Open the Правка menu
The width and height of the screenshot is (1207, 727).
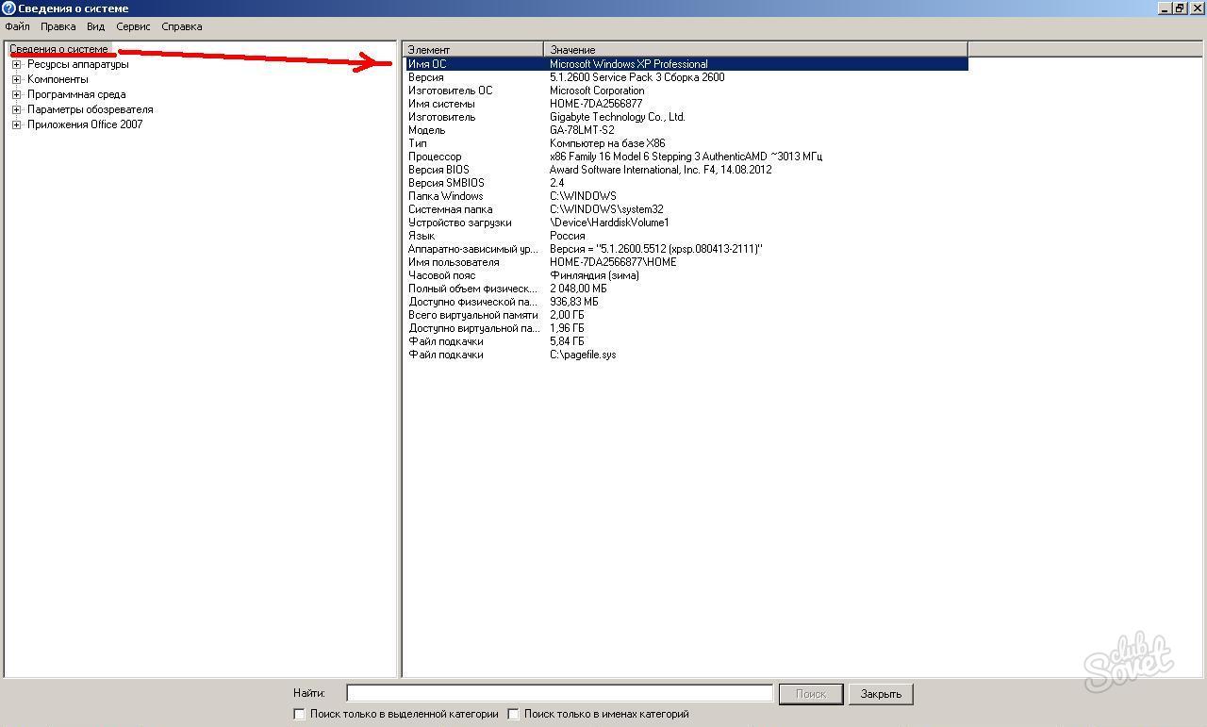pyautogui.click(x=58, y=26)
